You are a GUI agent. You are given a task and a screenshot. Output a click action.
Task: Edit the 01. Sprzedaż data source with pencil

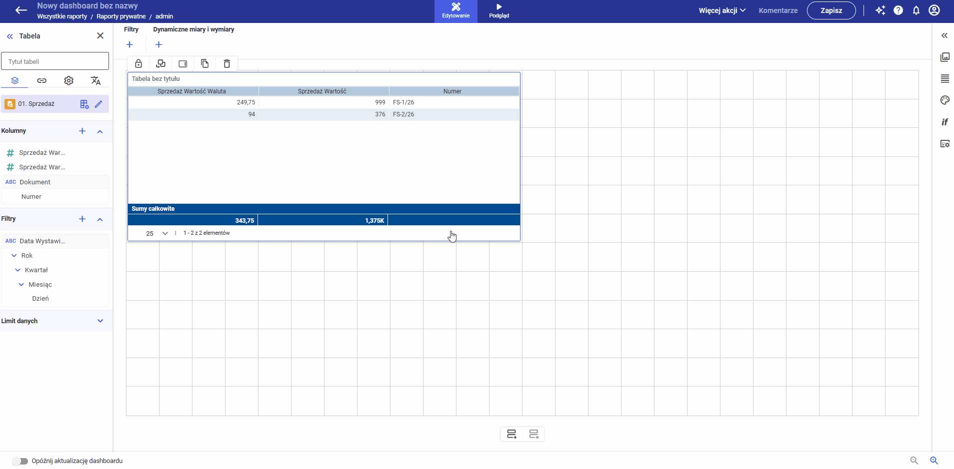point(98,104)
